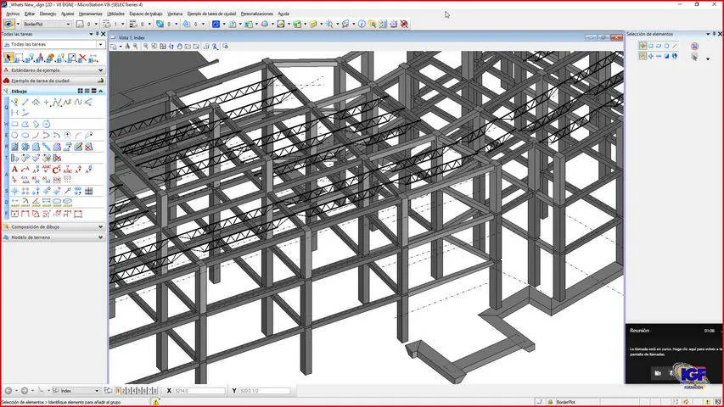Choose the Place Ellipse tool

click(25, 135)
